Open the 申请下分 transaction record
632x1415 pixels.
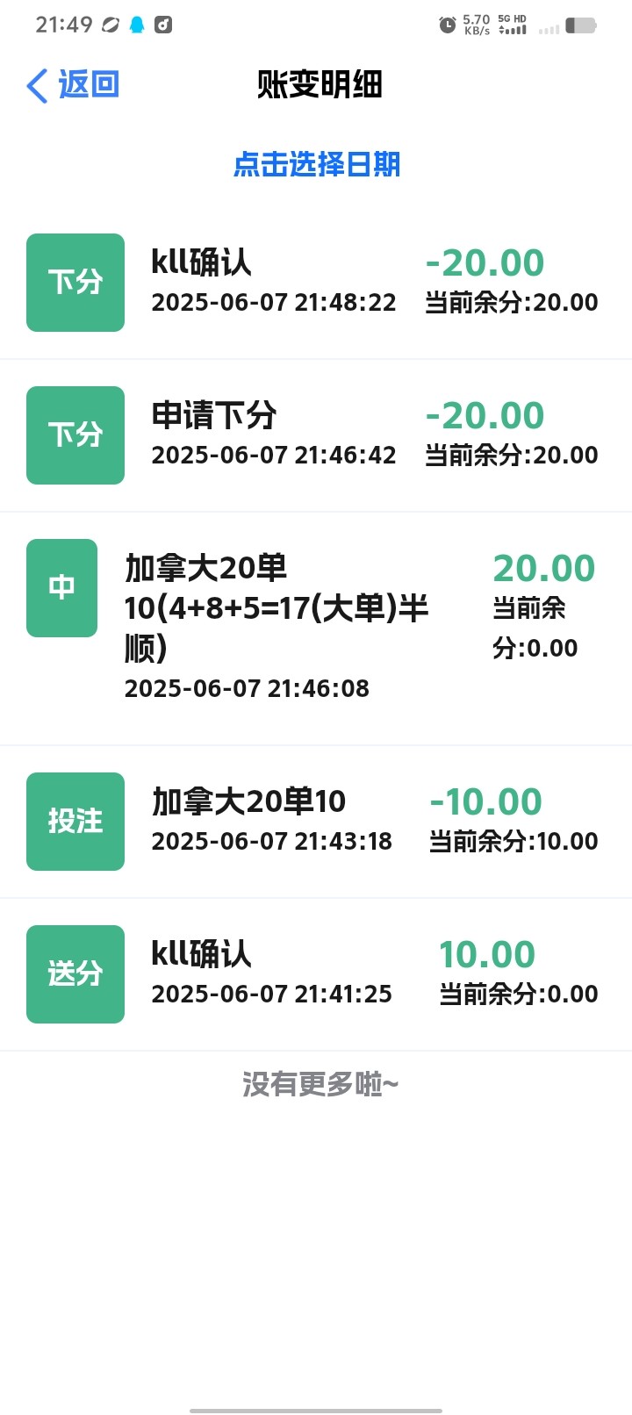point(214,415)
